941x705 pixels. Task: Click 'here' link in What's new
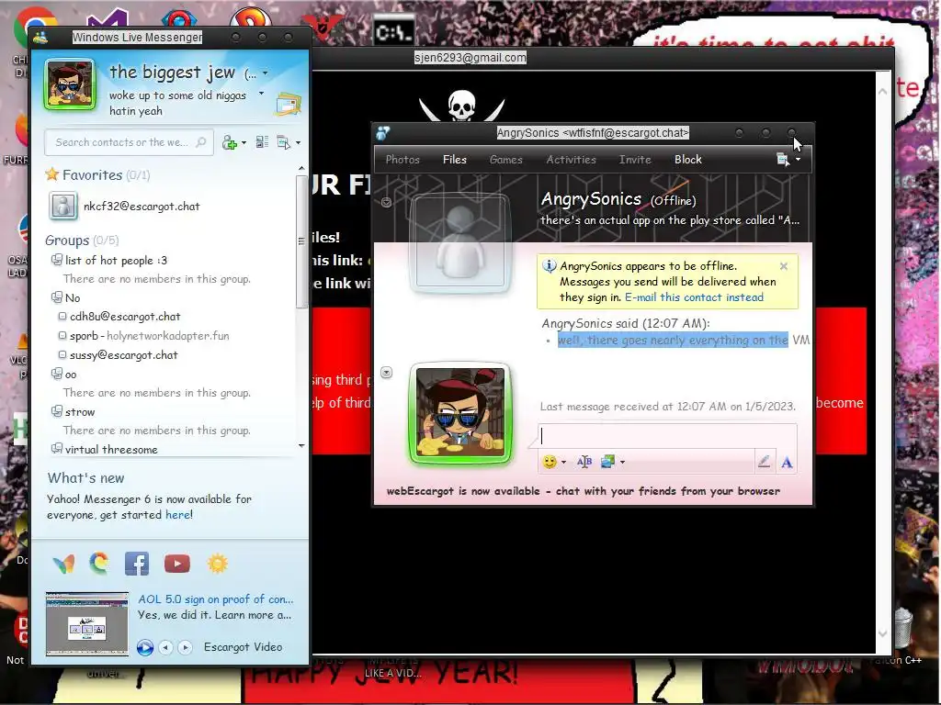click(177, 514)
